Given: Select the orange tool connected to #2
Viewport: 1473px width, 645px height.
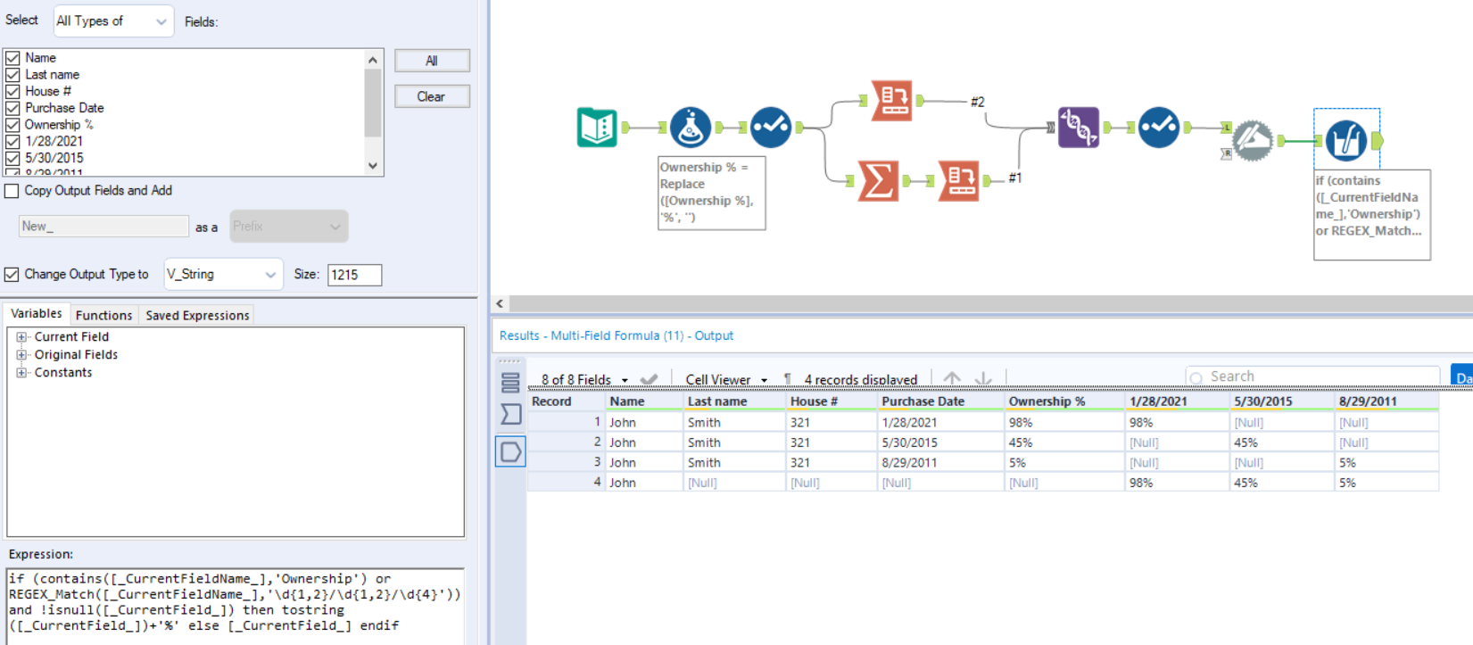Looking at the screenshot, I should [891, 101].
